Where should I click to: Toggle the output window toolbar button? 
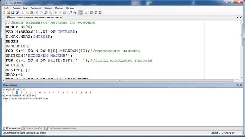click(x=80, y=13)
